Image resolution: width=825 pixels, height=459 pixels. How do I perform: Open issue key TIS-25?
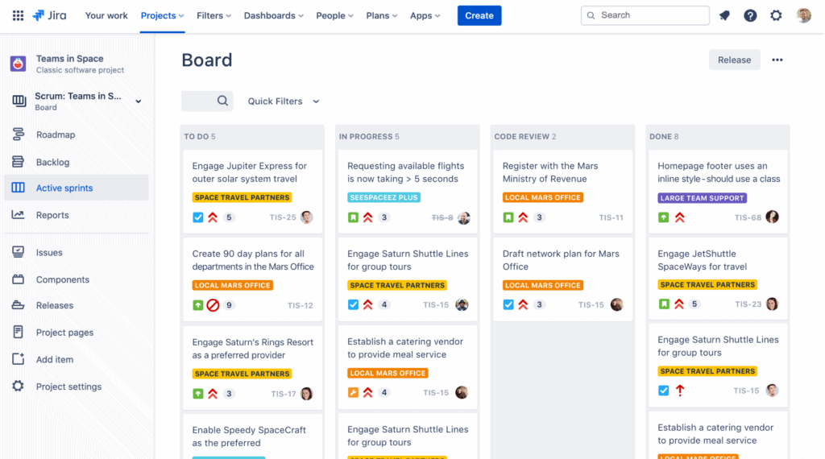[x=283, y=217]
